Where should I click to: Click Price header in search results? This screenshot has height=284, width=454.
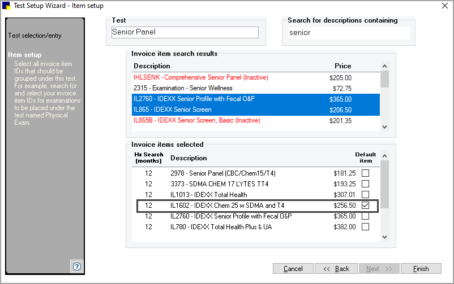343,66
